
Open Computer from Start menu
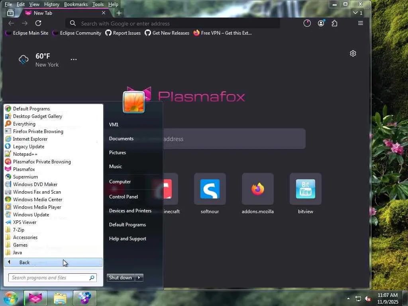click(120, 182)
